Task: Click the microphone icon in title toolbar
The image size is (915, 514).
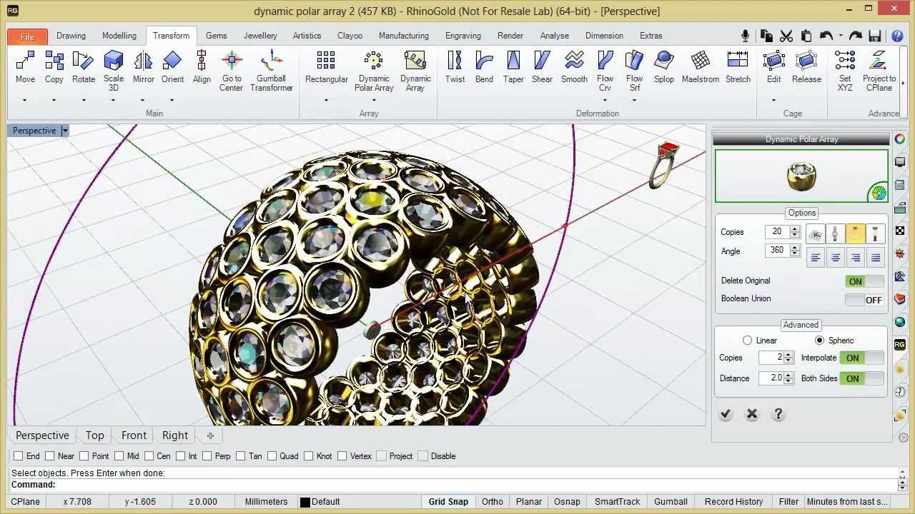Action: pyautogui.click(x=746, y=36)
